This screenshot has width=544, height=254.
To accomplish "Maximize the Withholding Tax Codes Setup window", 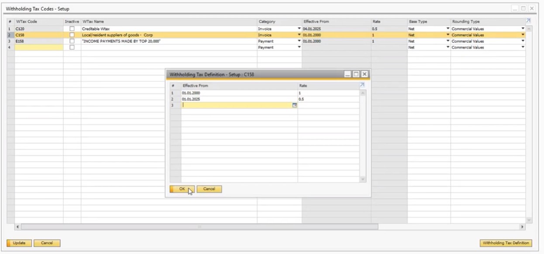I will [523, 8].
